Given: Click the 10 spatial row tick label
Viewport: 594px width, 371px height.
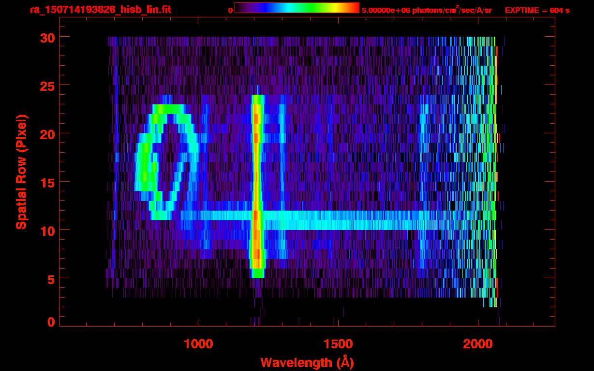Looking at the screenshot, I should pyautogui.click(x=47, y=230).
